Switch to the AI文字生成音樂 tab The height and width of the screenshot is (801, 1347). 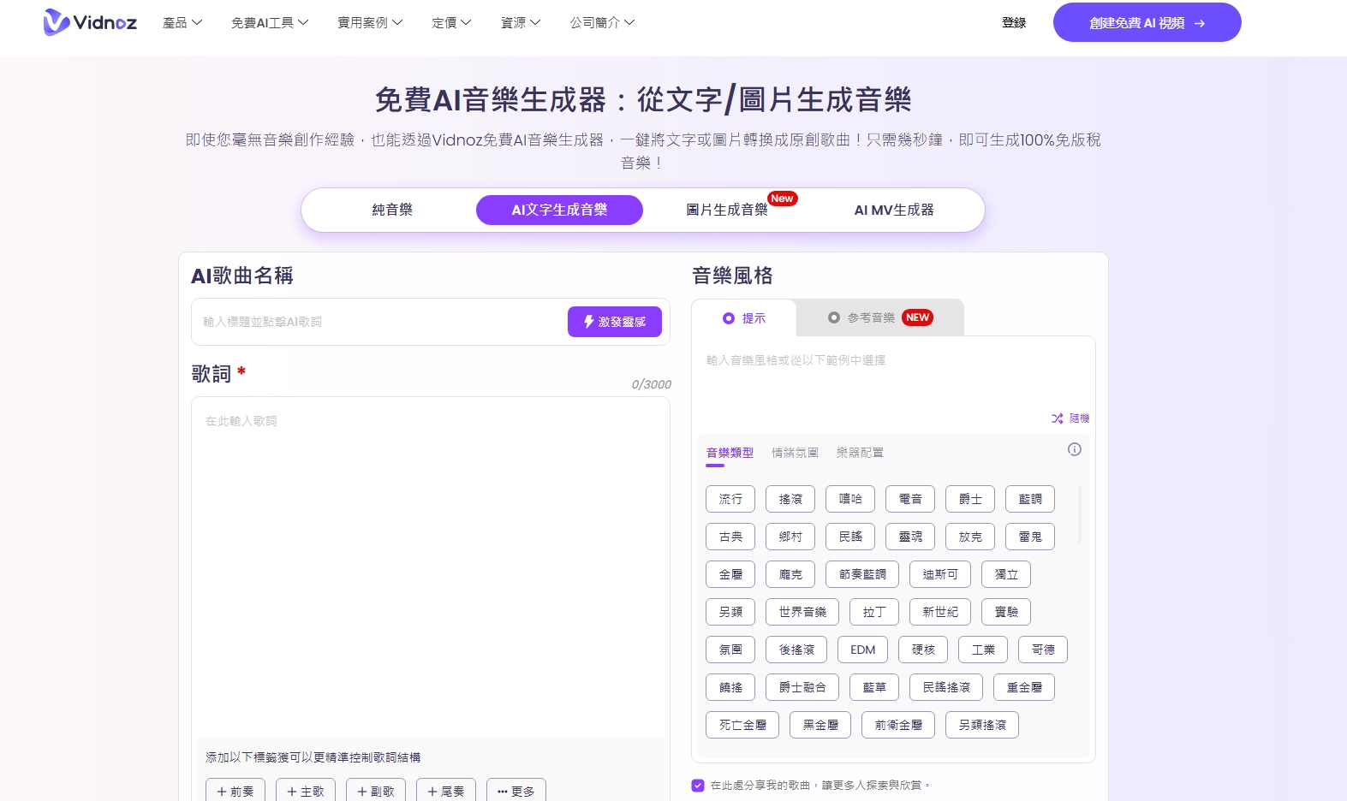click(x=559, y=210)
